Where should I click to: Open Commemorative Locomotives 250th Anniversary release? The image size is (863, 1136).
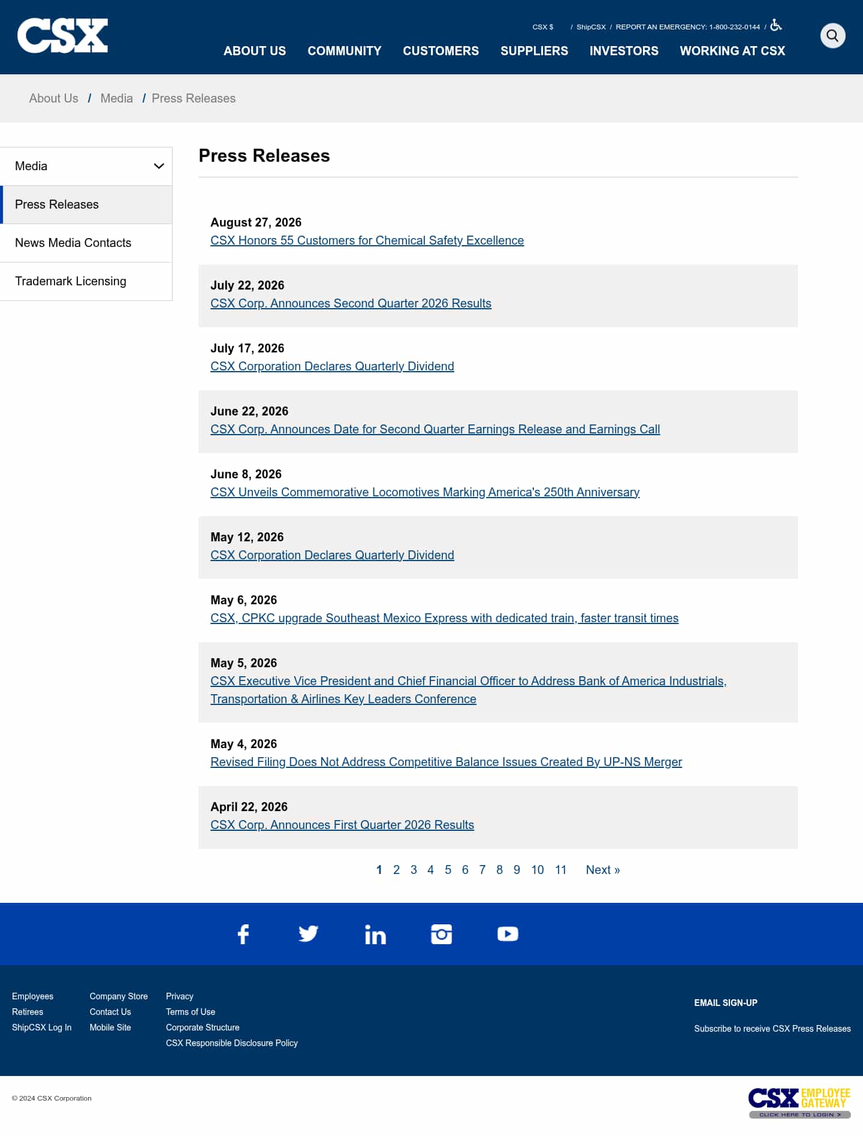pyautogui.click(x=426, y=492)
